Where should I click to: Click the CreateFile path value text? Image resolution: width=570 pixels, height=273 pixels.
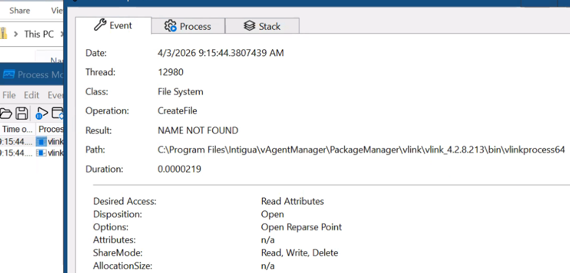(361, 149)
